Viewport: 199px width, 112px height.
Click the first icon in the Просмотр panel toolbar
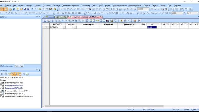(x=2, y=74)
